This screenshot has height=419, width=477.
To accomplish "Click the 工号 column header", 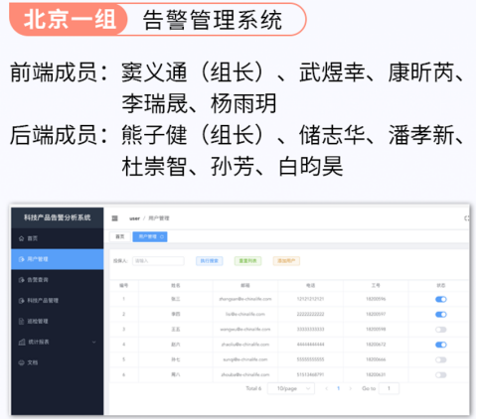I will tap(376, 285).
